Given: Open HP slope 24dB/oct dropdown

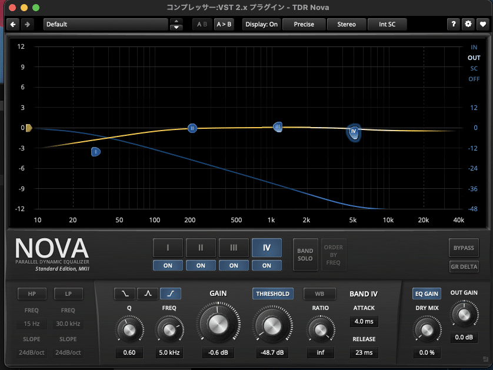Looking at the screenshot, I should point(32,352).
